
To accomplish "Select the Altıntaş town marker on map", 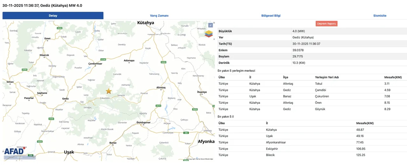I will coord(161,90).
